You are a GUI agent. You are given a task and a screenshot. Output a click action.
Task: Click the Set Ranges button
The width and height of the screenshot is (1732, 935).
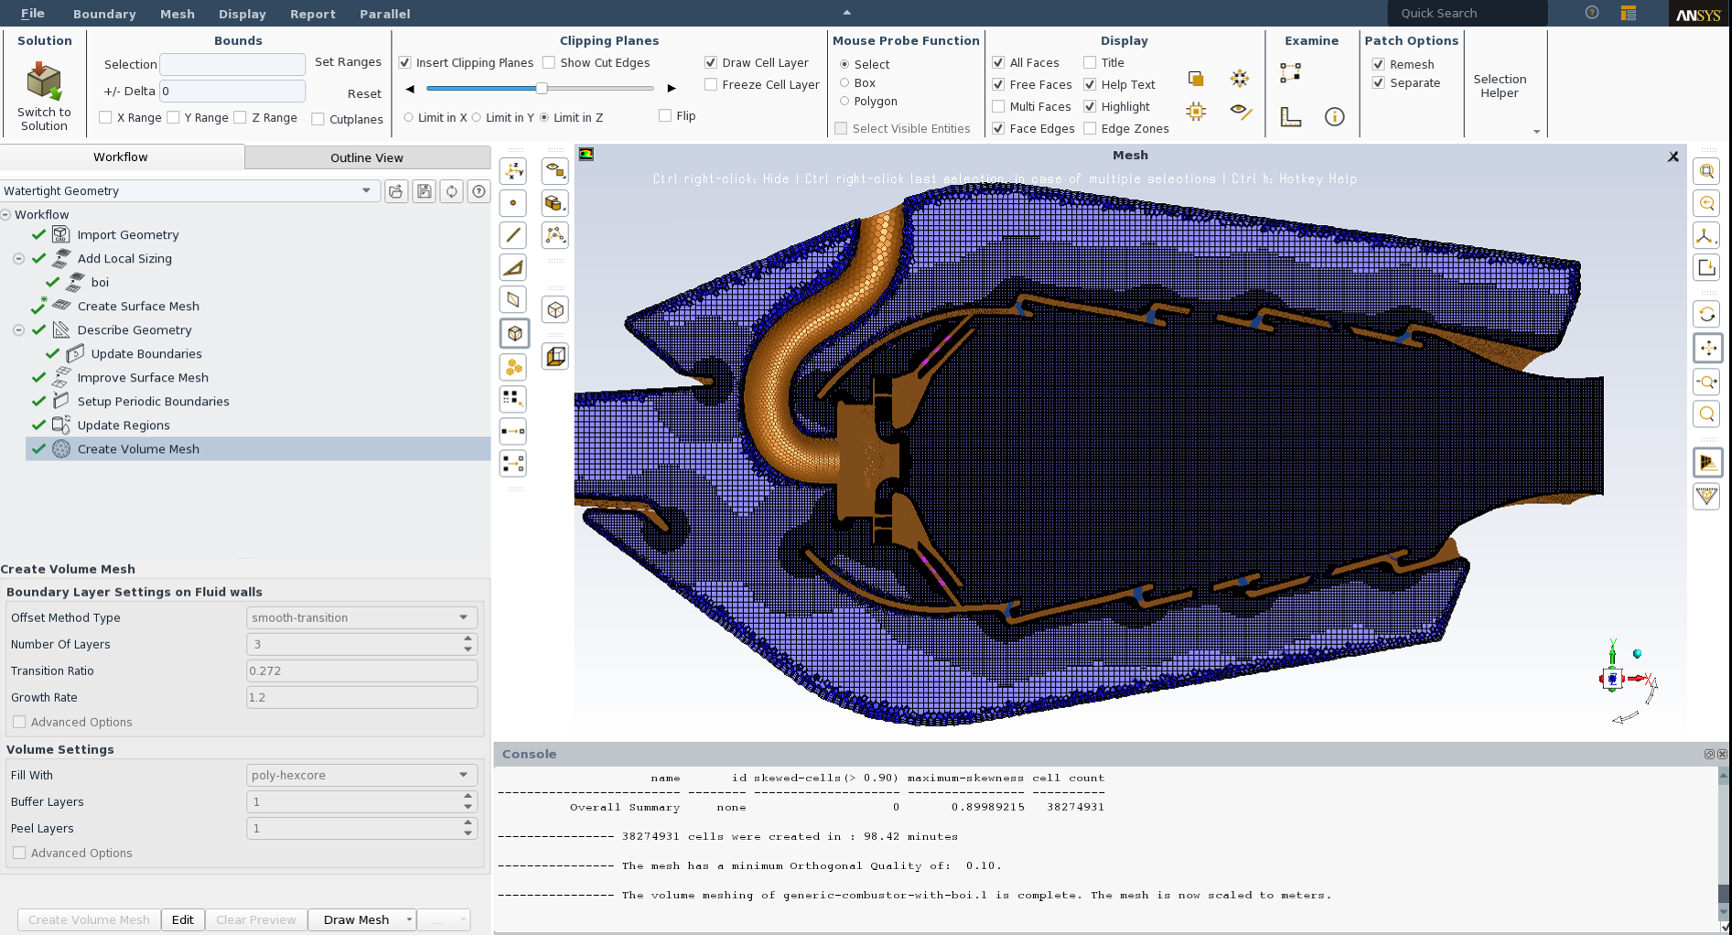coord(348,62)
